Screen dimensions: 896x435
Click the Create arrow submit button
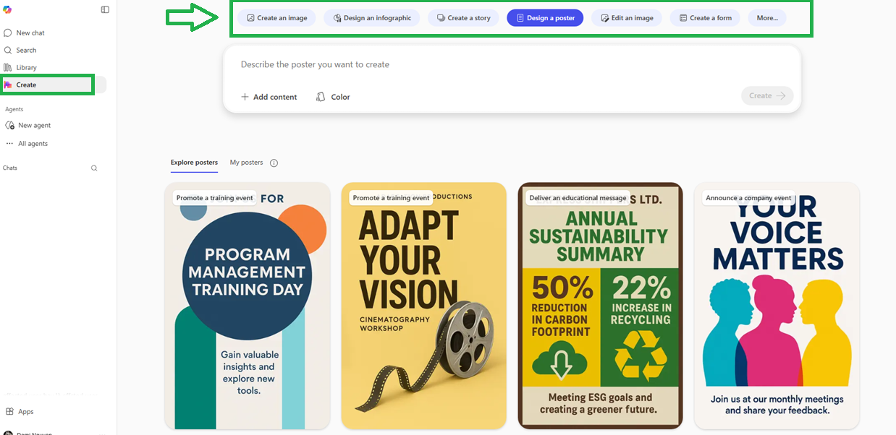tap(767, 95)
